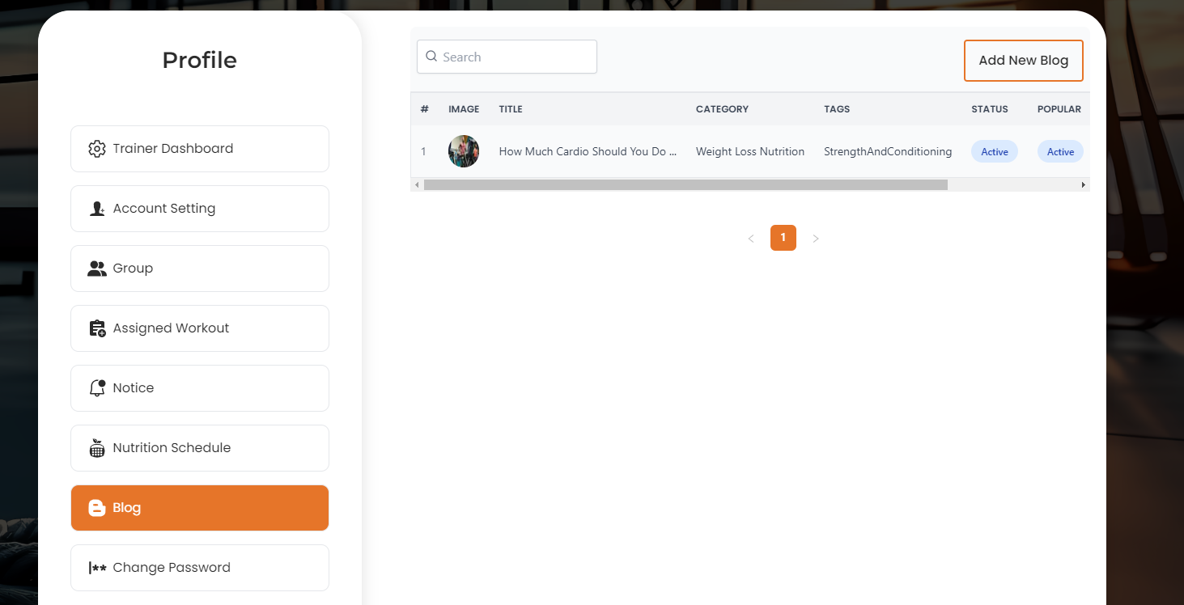Toggle the Active badge under Popular column
This screenshot has height=605, width=1184.
point(1059,151)
